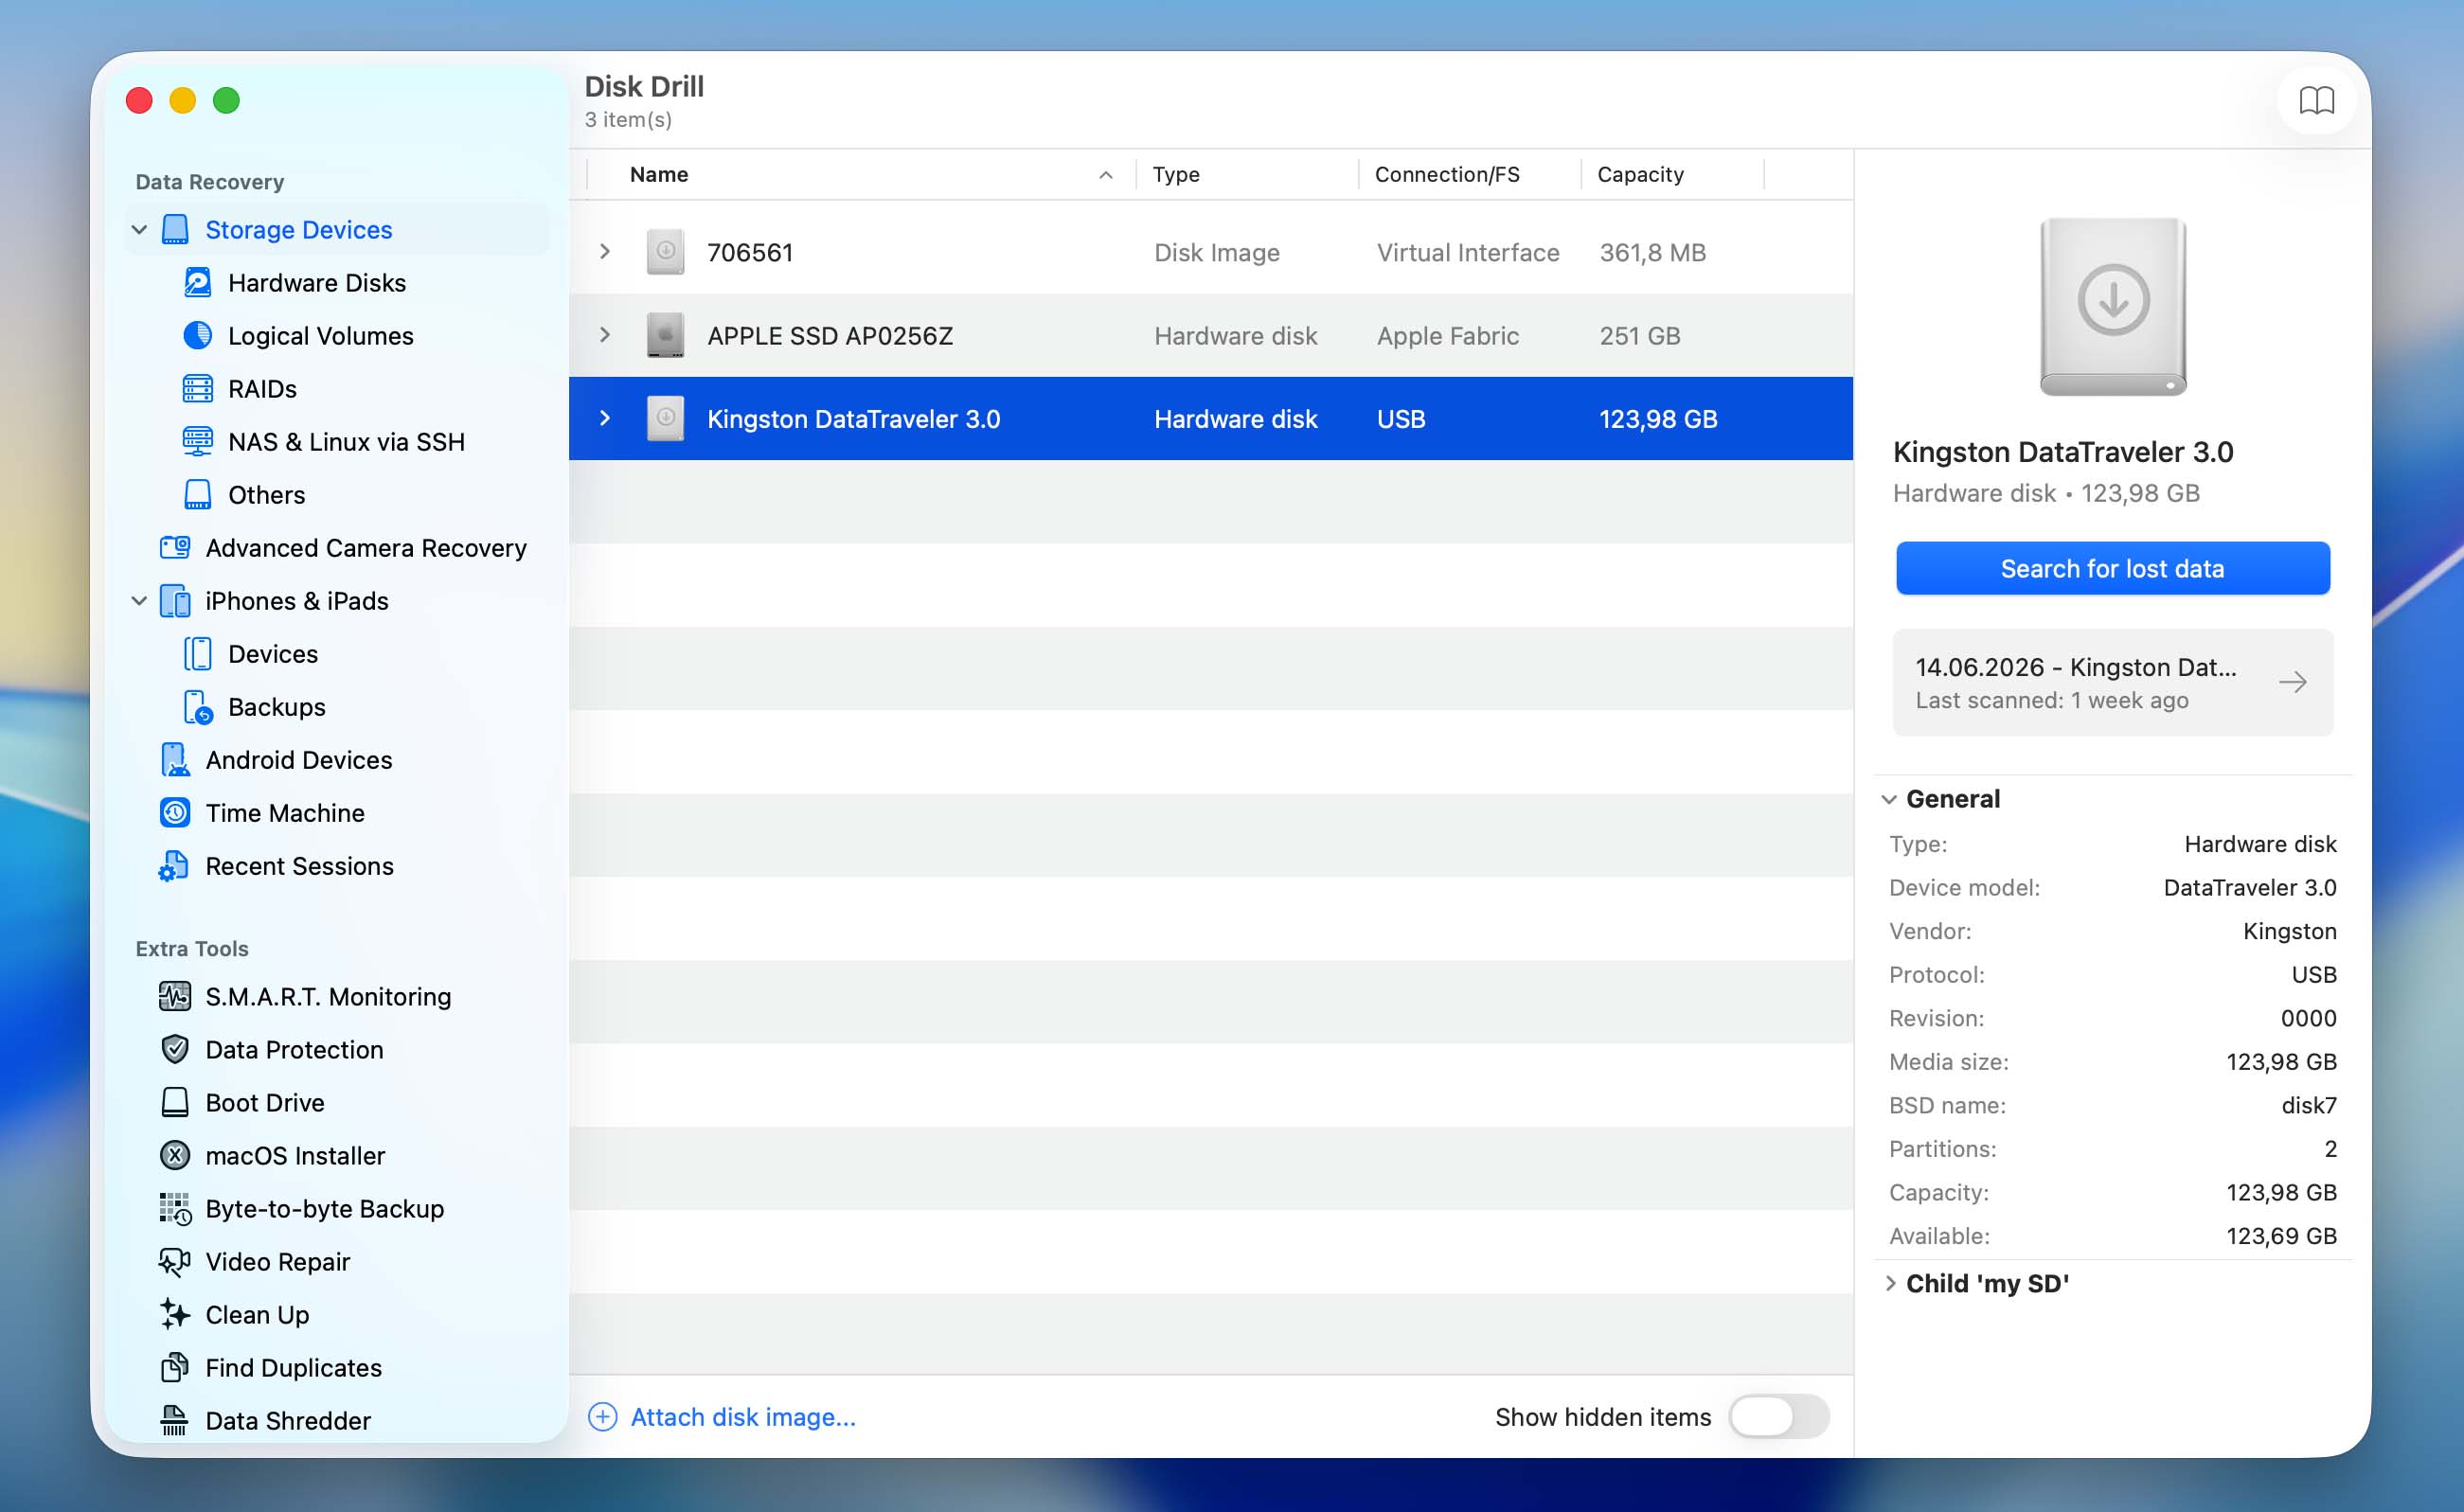Select Hardware Disks in the sidebar
The image size is (2464, 1512).
tap(317, 283)
